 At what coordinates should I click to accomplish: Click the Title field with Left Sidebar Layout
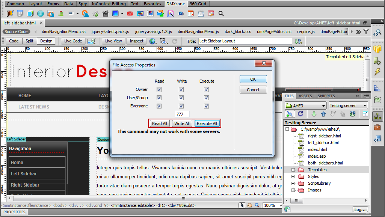click(245, 41)
